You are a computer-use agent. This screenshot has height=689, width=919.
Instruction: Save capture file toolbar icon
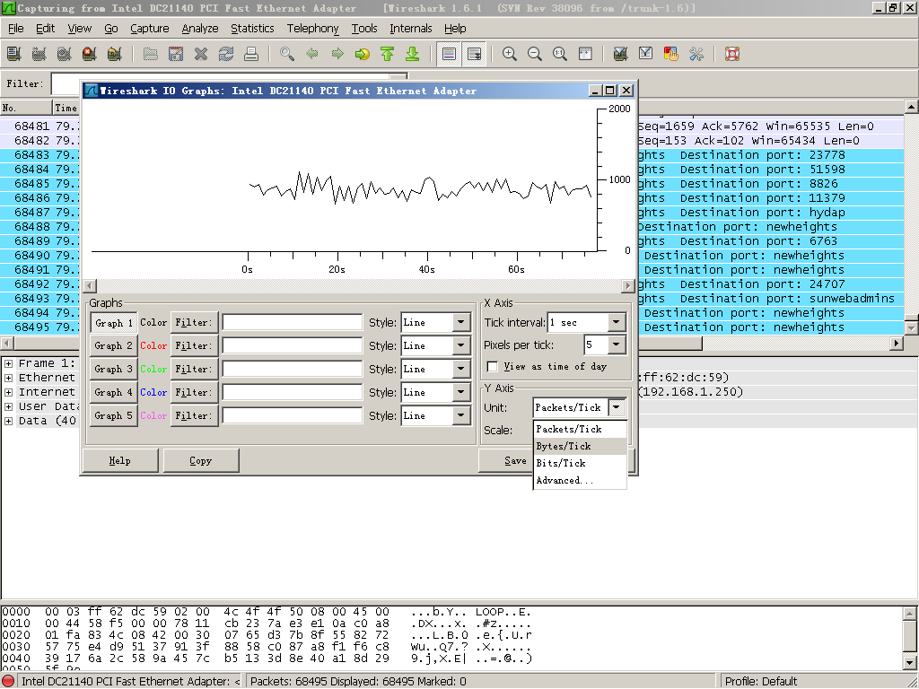pyautogui.click(x=175, y=54)
